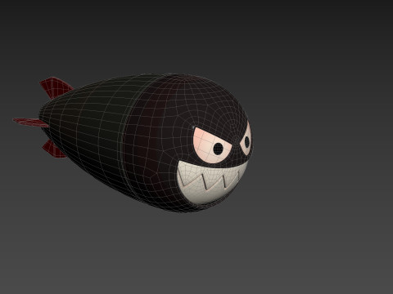Click the flat red fin at the far left
The width and height of the screenshot is (393, 294).
(30, 122)
